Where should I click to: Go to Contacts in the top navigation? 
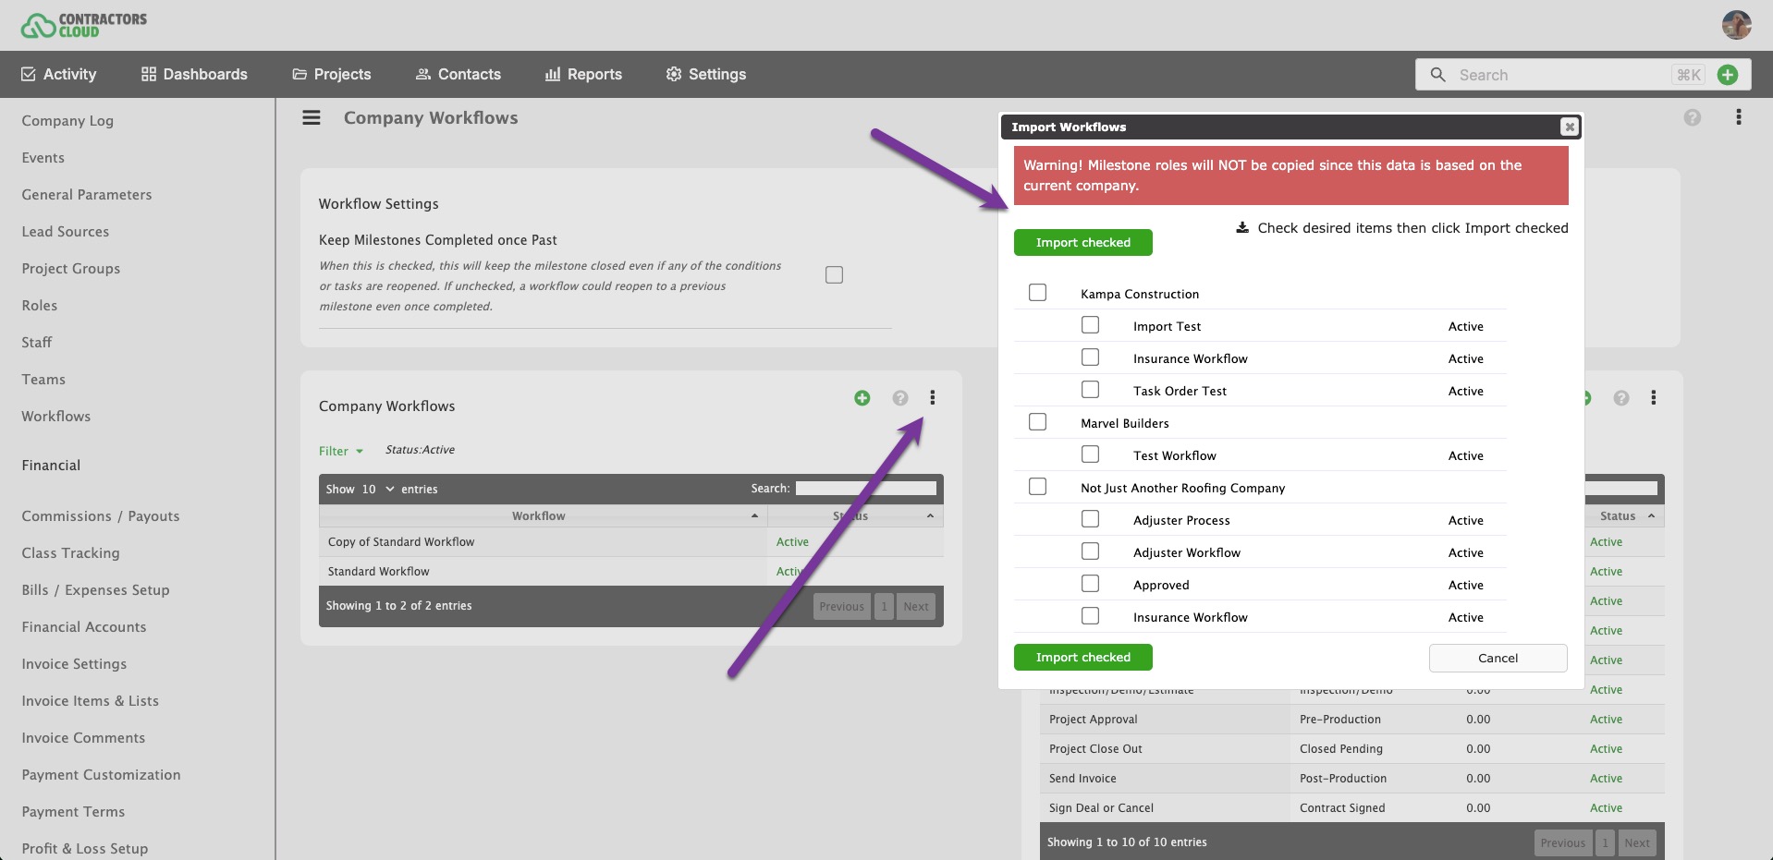pyautogui.click(x=459, y=74)
